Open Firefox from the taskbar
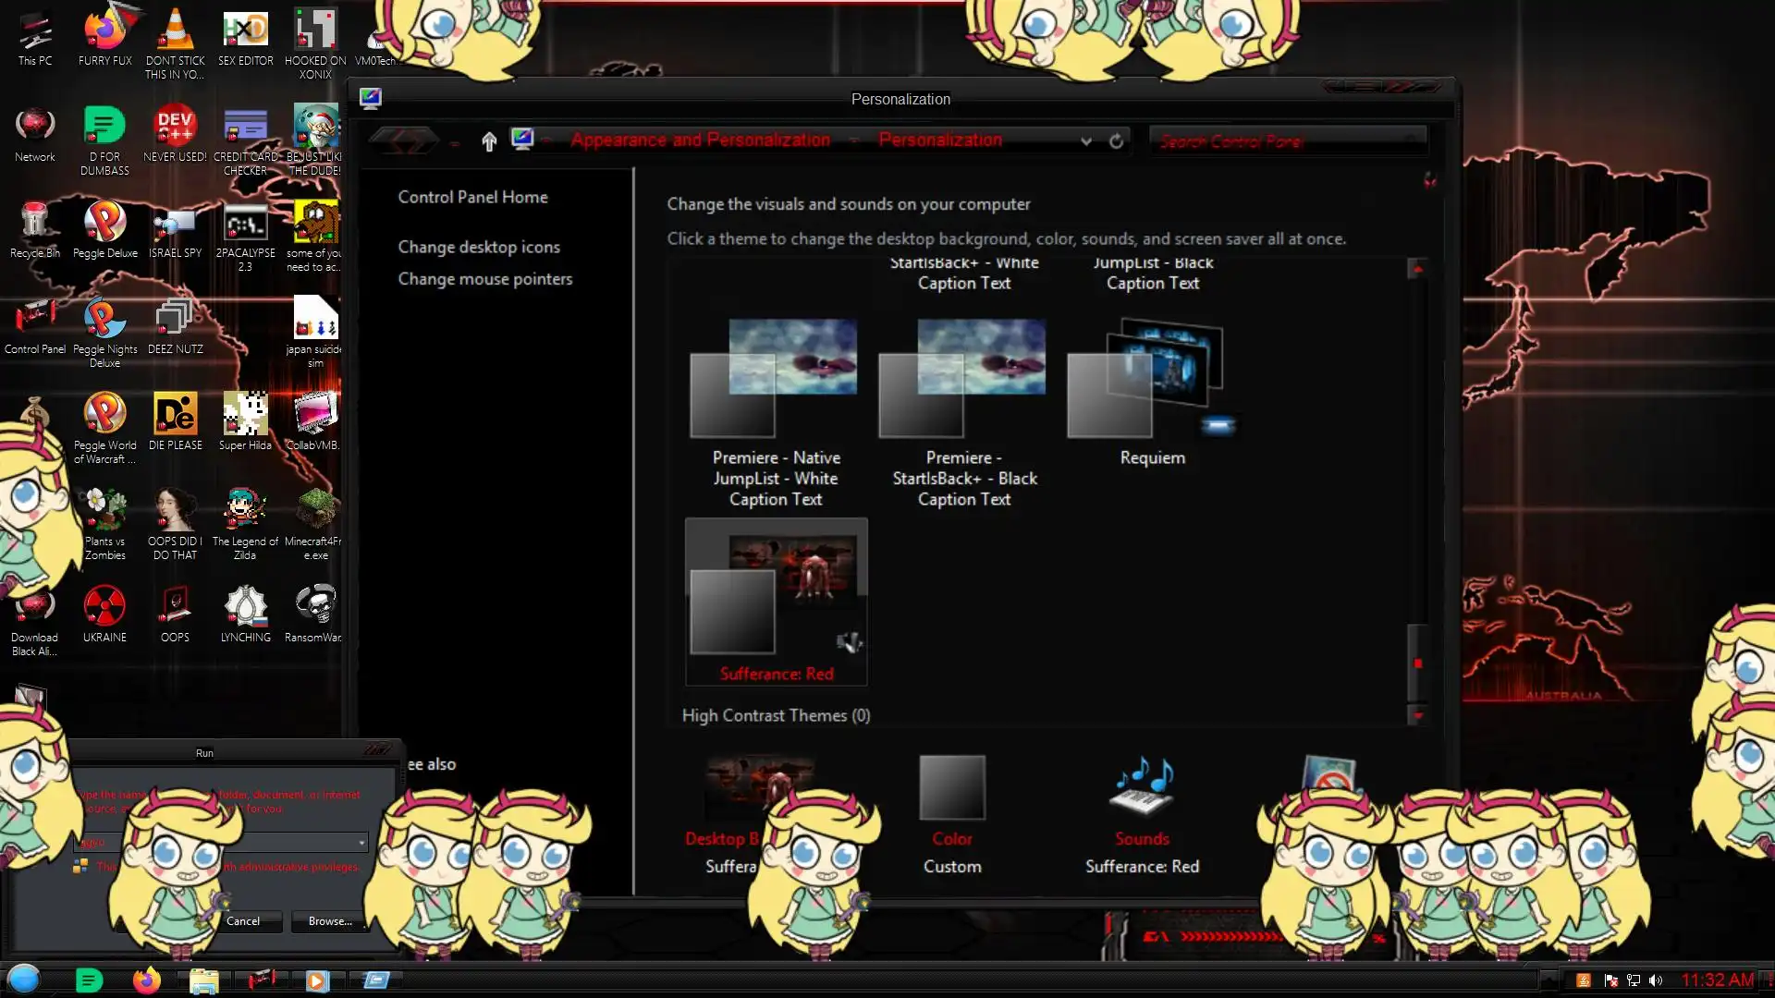The height and width of the screenshot is (998, 1775). point(146,980)
